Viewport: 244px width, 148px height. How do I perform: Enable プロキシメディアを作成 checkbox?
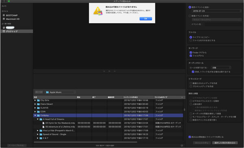(191, 86)
